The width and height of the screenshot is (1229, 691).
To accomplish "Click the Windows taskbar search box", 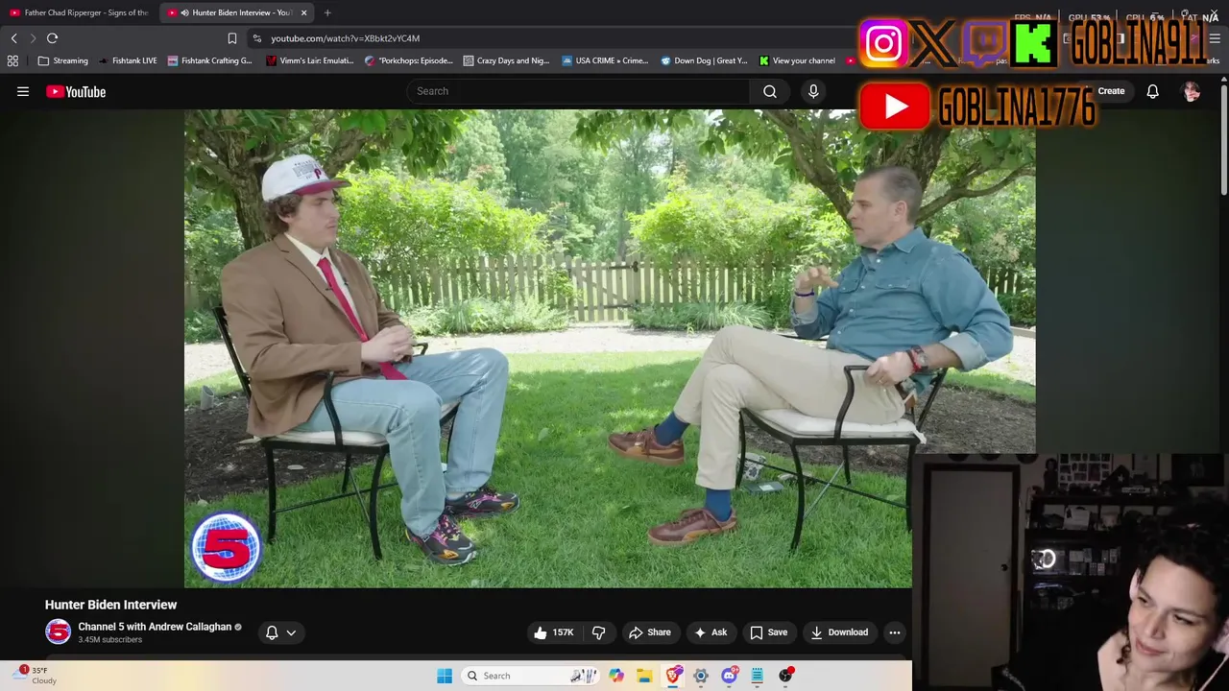I will coord(530,676).
